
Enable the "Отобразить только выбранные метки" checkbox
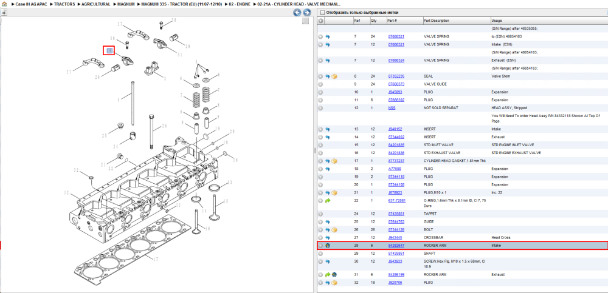click(322, 13)
